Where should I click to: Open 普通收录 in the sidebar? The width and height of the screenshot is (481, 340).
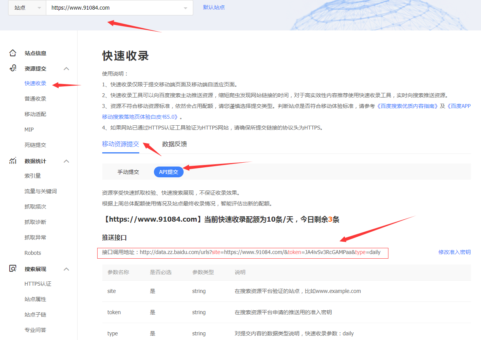[x=35, y=99]
